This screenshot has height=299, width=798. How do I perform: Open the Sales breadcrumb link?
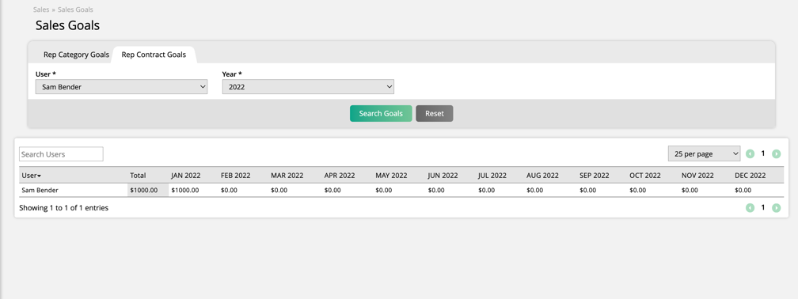click(x=41, y=9)
